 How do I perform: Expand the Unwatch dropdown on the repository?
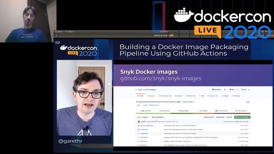coord(217,89)
